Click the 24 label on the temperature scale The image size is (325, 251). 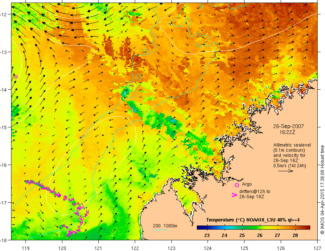click(x=225, y=235)
